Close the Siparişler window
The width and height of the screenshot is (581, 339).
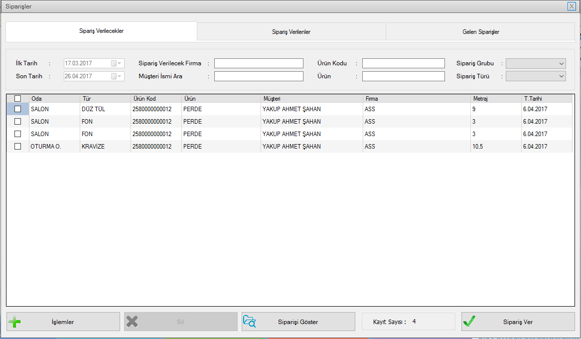[572, 6]
